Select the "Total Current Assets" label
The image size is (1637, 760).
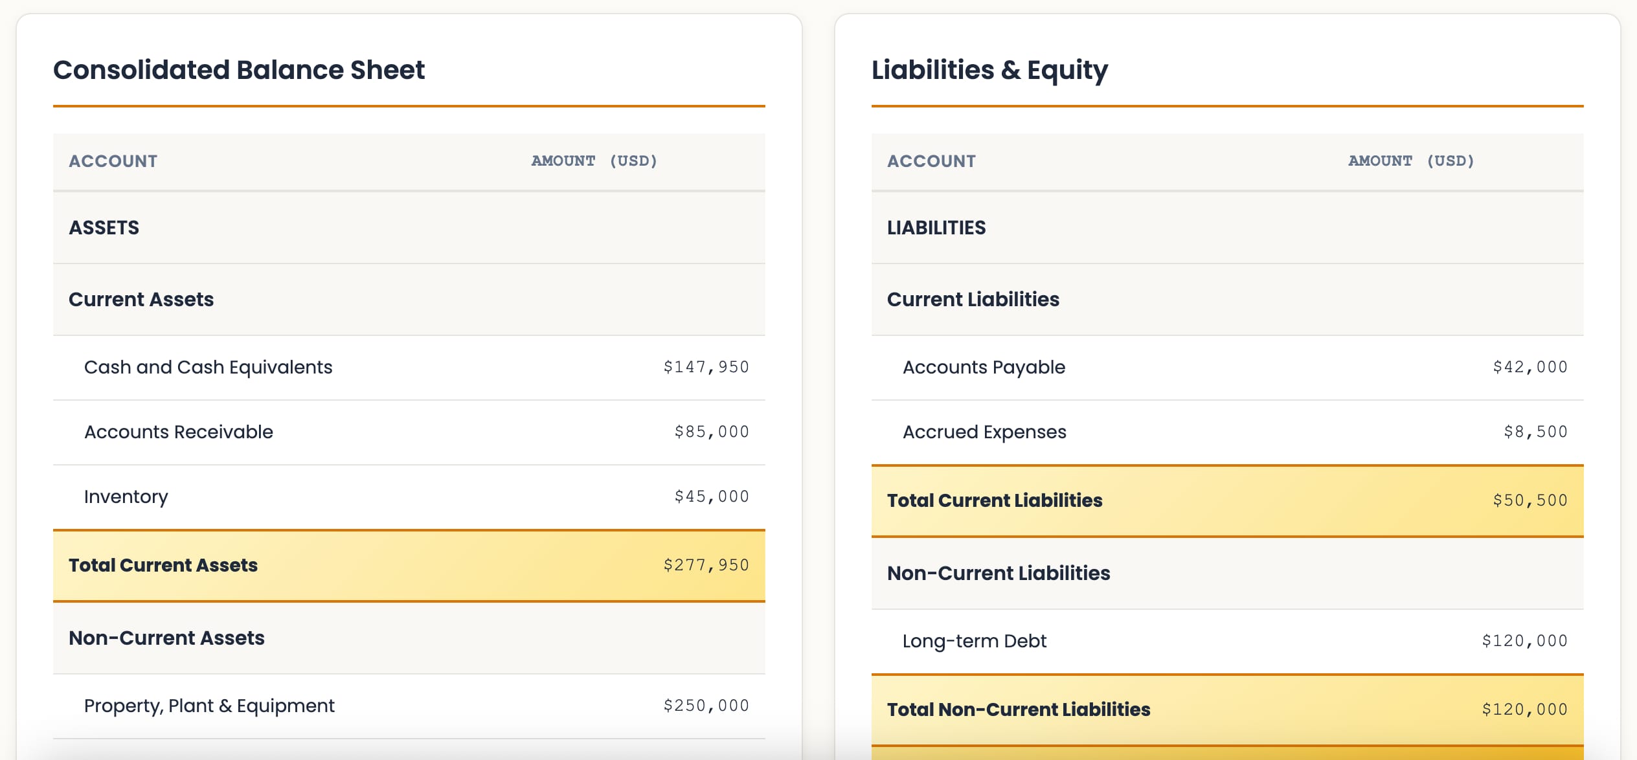[x=163, y=565]
